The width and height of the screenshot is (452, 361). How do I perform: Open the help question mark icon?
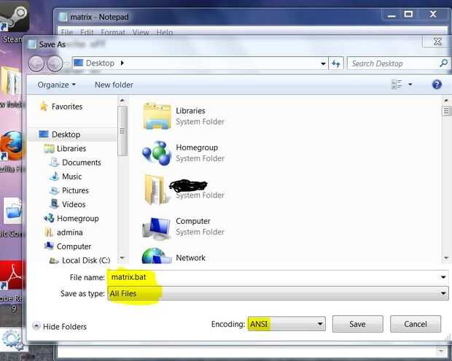437,85
